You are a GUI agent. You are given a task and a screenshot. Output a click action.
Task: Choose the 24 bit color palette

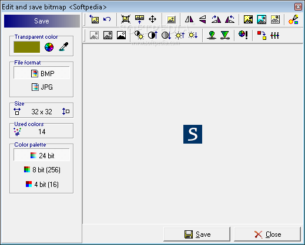tap(42, 155)
